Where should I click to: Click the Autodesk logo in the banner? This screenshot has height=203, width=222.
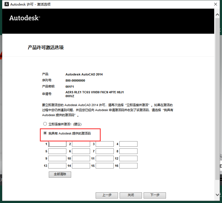point(25,18)
